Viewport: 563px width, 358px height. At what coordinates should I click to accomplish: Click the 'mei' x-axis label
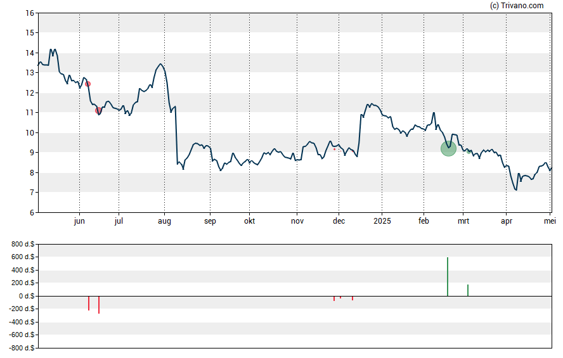(550, 221)
